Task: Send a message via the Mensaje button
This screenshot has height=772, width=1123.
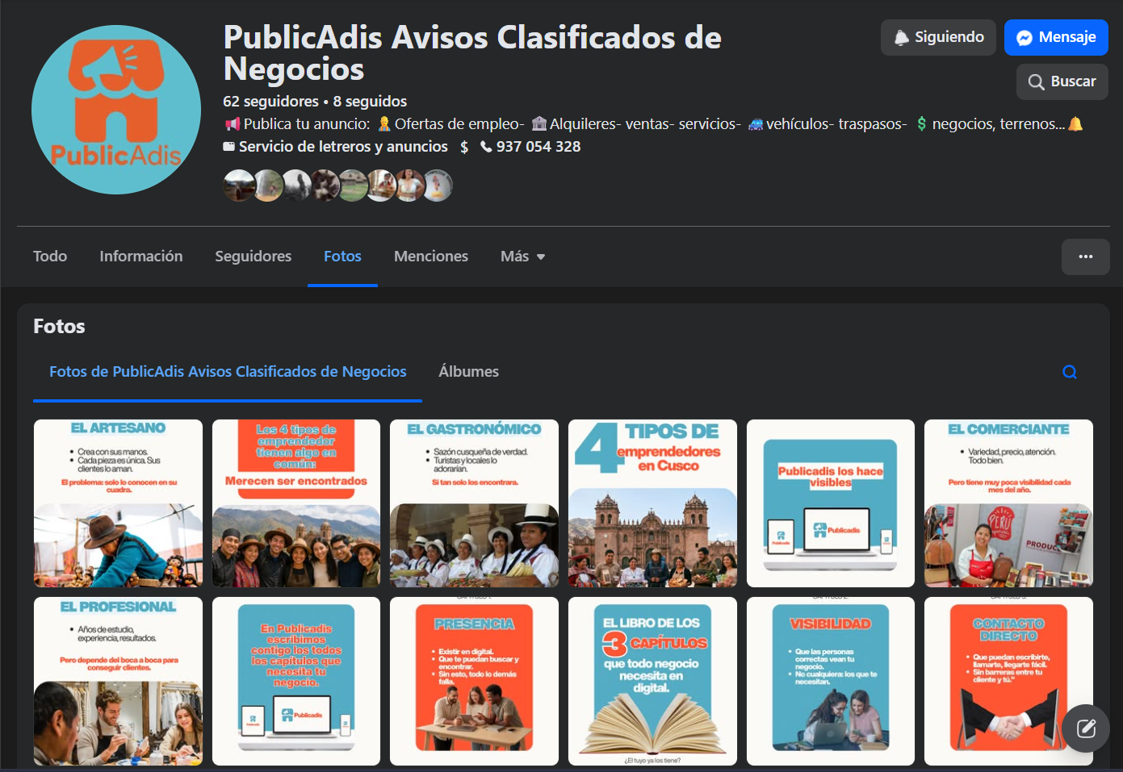Action: point(1056,37)
